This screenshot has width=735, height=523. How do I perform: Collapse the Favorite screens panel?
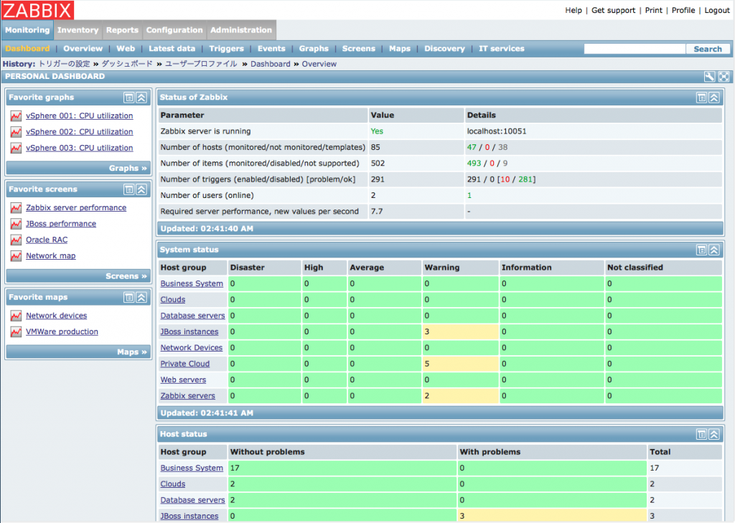[x=141, y=189]
